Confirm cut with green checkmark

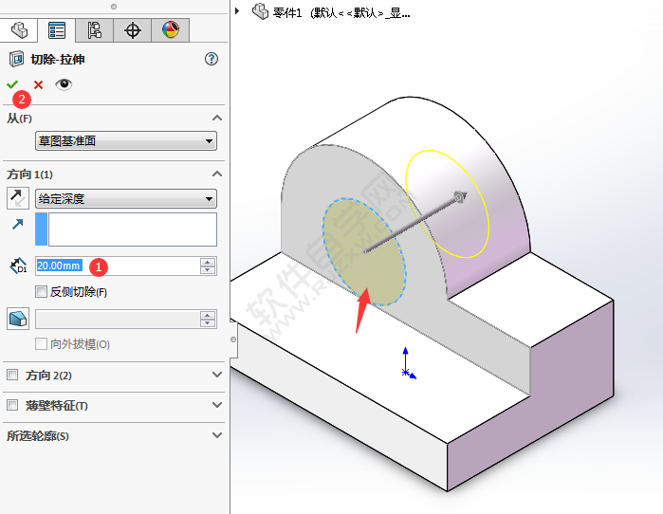12,84
